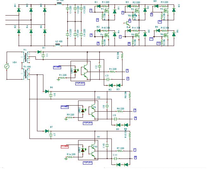Select the T8 bipolar transistor symbol

point(128,23)
